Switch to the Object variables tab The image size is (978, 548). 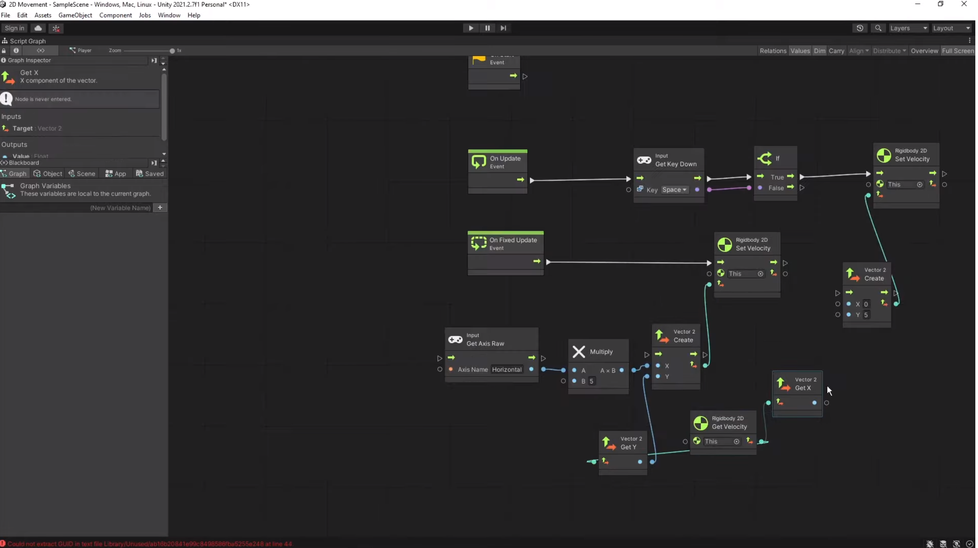pos(48,174)
